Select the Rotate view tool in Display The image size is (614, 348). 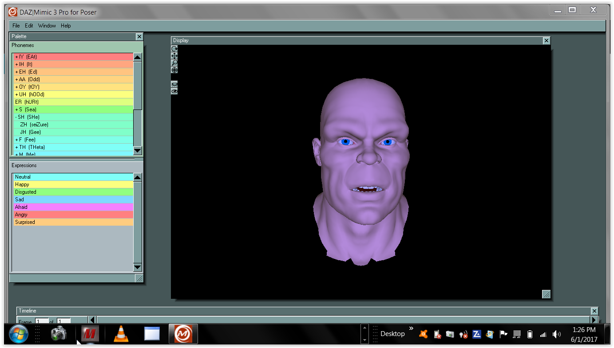pyautogui.click(x=174, y=49)
